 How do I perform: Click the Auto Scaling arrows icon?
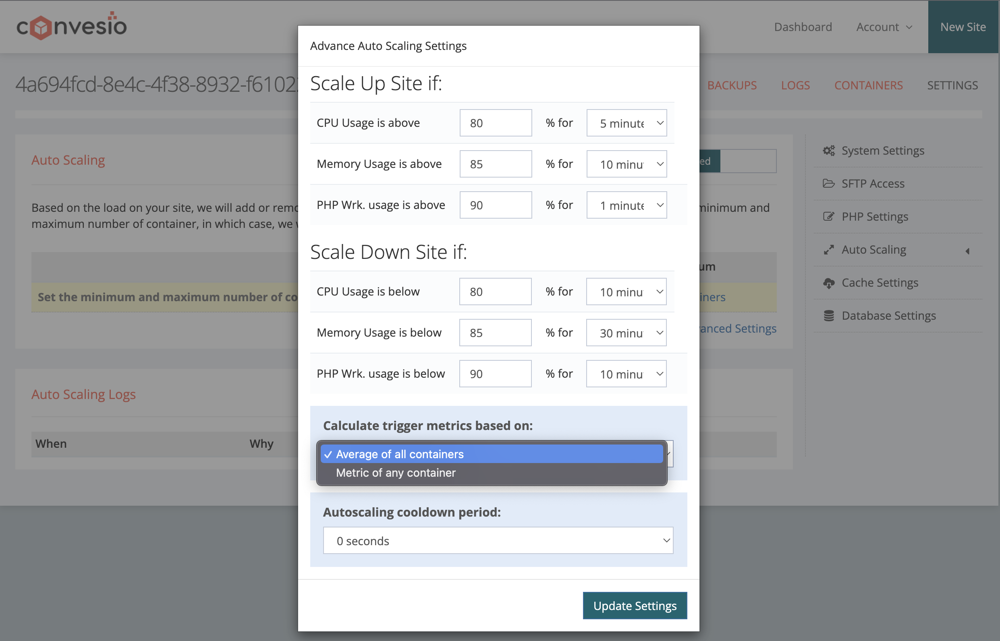point(828,250)
